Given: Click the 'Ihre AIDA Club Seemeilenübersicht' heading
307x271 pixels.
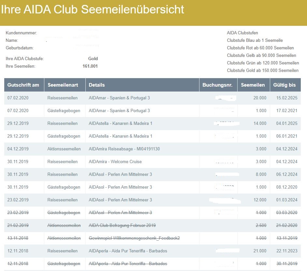Looking at the screenshot, I should point(93,10).
